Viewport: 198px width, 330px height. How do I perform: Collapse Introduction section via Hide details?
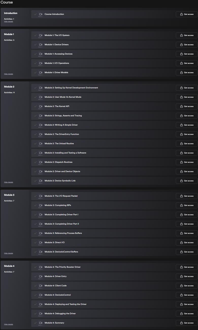[8, 22]
